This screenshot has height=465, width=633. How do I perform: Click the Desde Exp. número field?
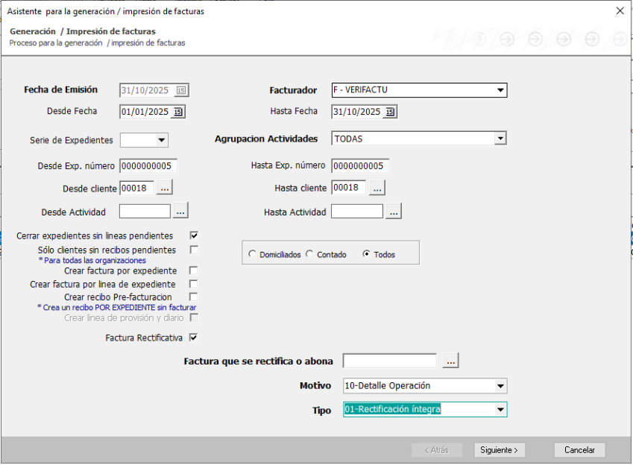pos(148,165)
